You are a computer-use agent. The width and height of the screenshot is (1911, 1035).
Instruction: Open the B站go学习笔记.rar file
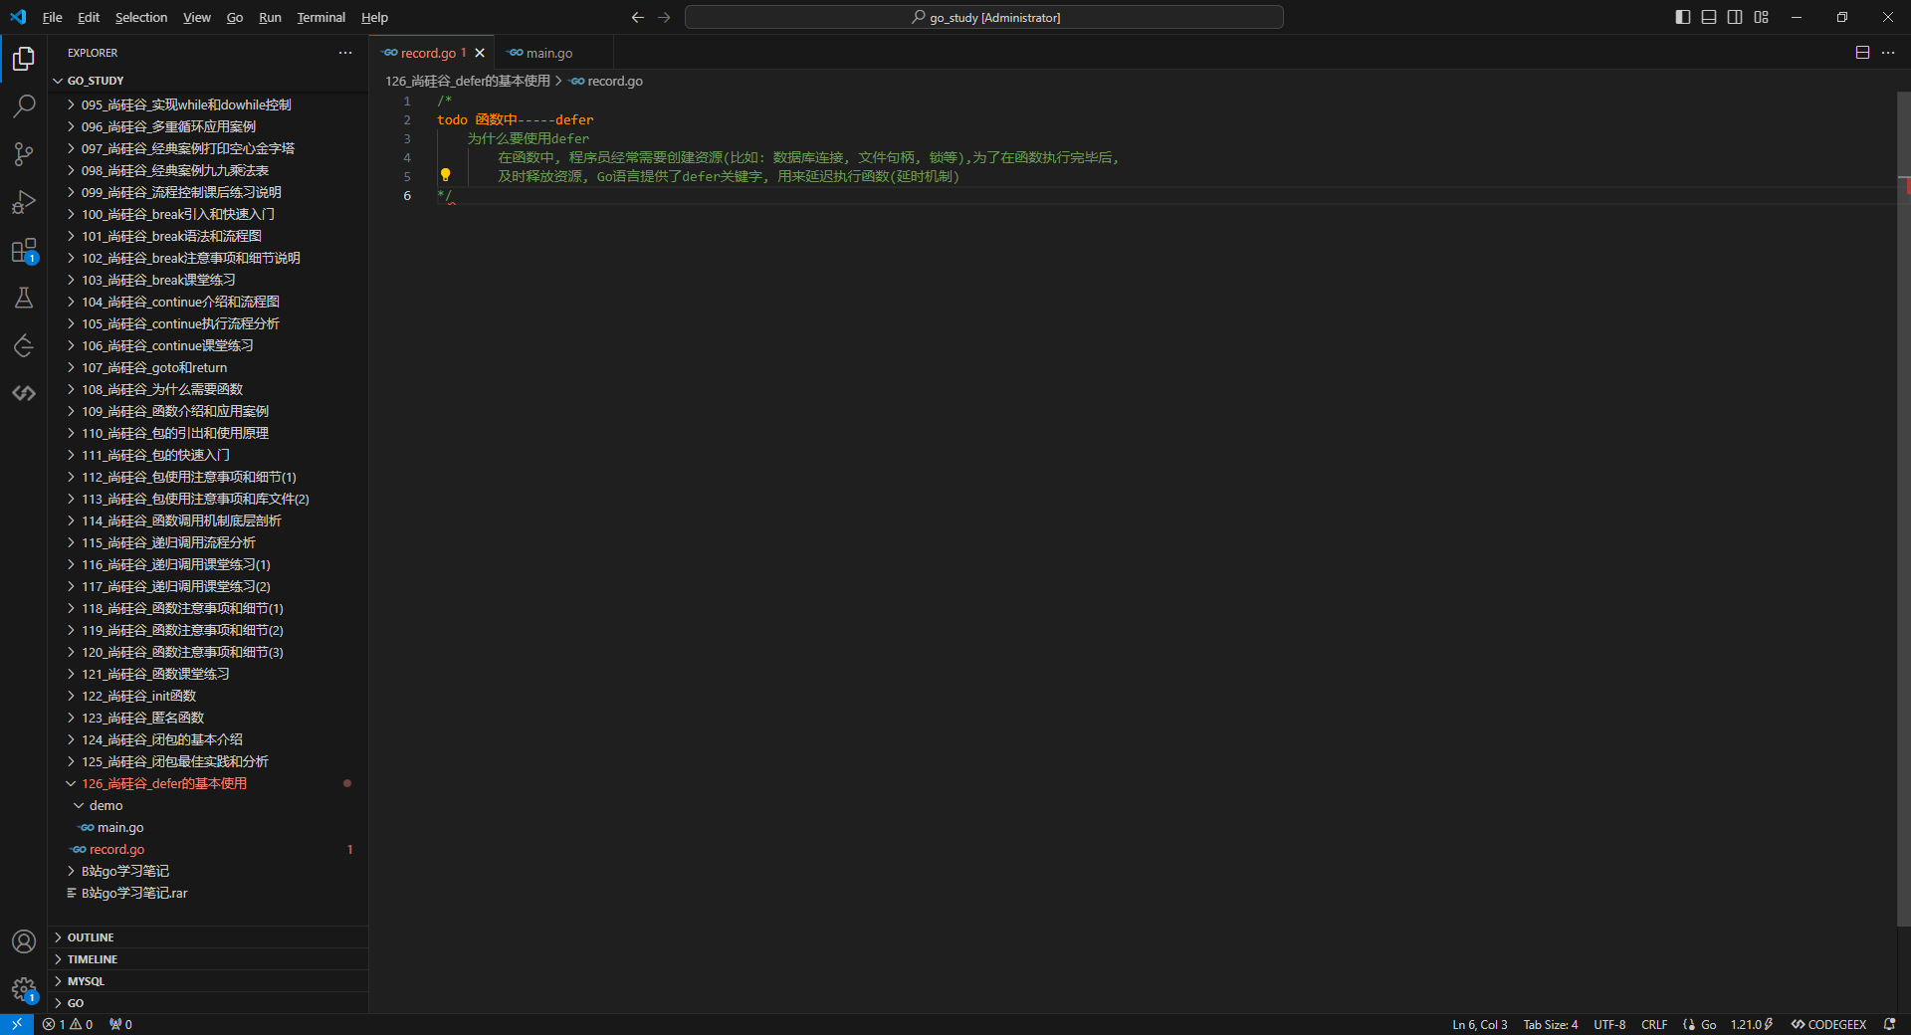click(x=209, y=893)
